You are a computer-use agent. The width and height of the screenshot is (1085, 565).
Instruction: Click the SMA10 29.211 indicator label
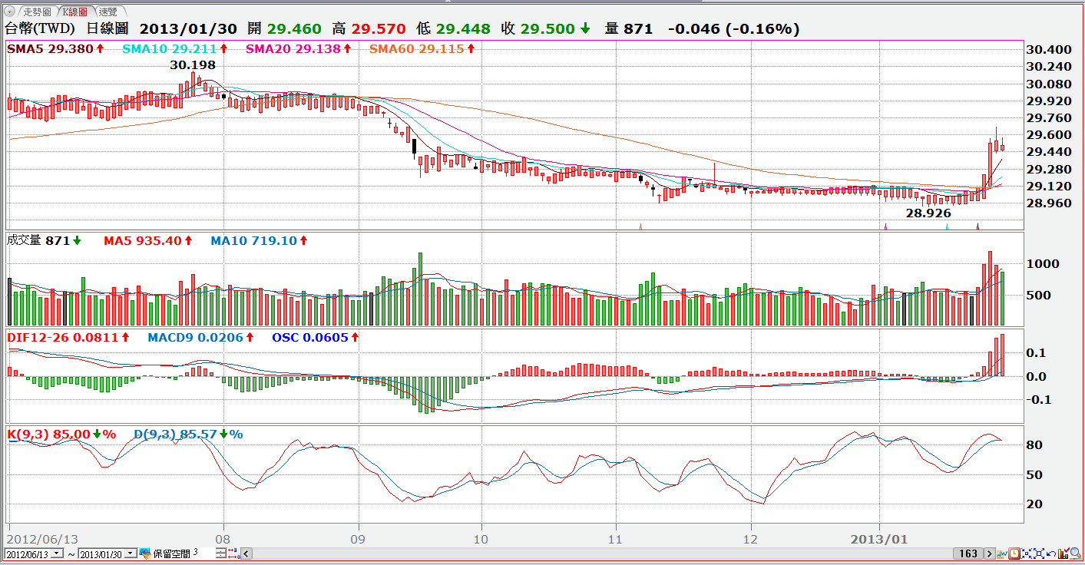175,48
